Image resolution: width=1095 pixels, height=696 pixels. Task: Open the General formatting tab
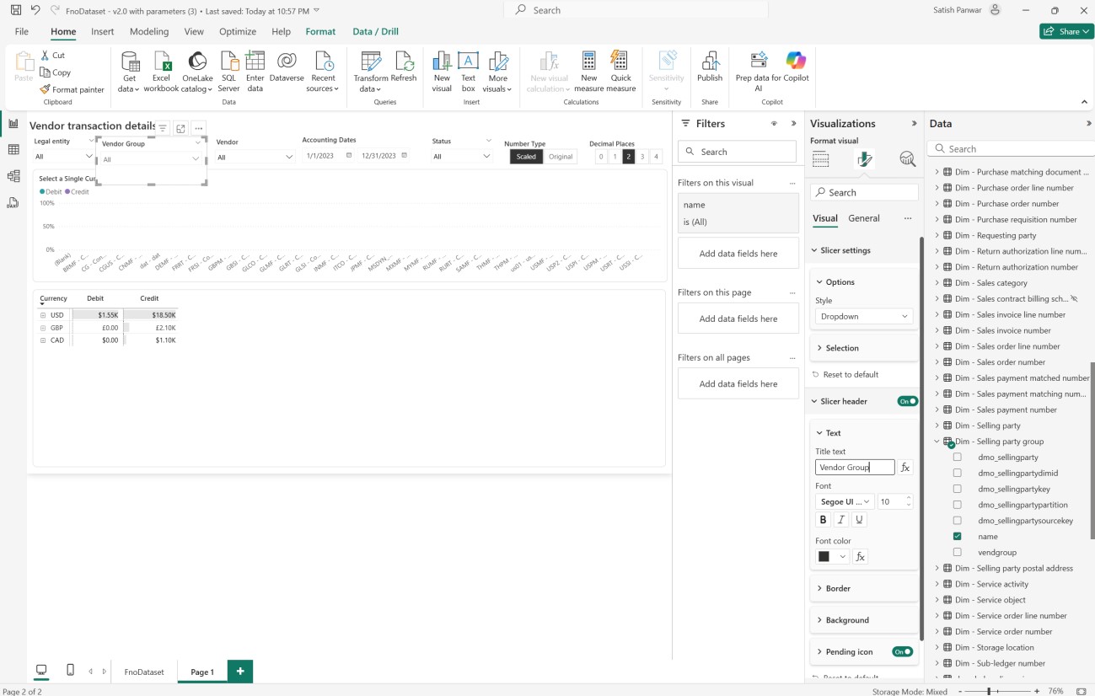863,218
